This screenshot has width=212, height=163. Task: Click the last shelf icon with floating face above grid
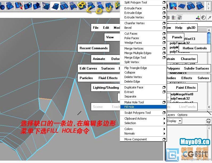click(x=200, y=6)
